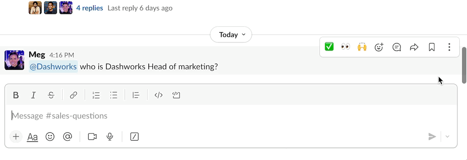Add the eyes emoji reaction
The image size is (467, 160).
345,47
